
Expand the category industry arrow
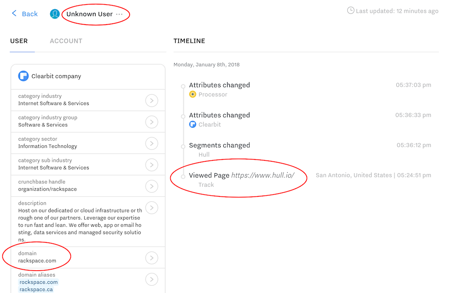[x=152, y=101]
